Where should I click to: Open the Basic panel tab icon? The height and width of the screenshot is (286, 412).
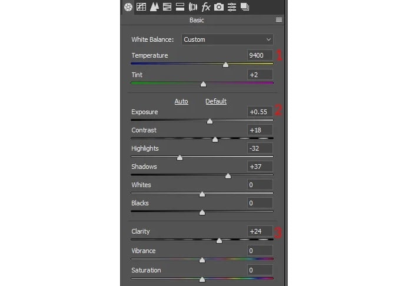click(x=128, y=7)
